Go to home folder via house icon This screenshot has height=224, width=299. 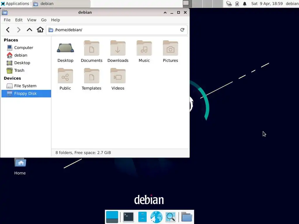pyautogui.click(x=40, y=30)
